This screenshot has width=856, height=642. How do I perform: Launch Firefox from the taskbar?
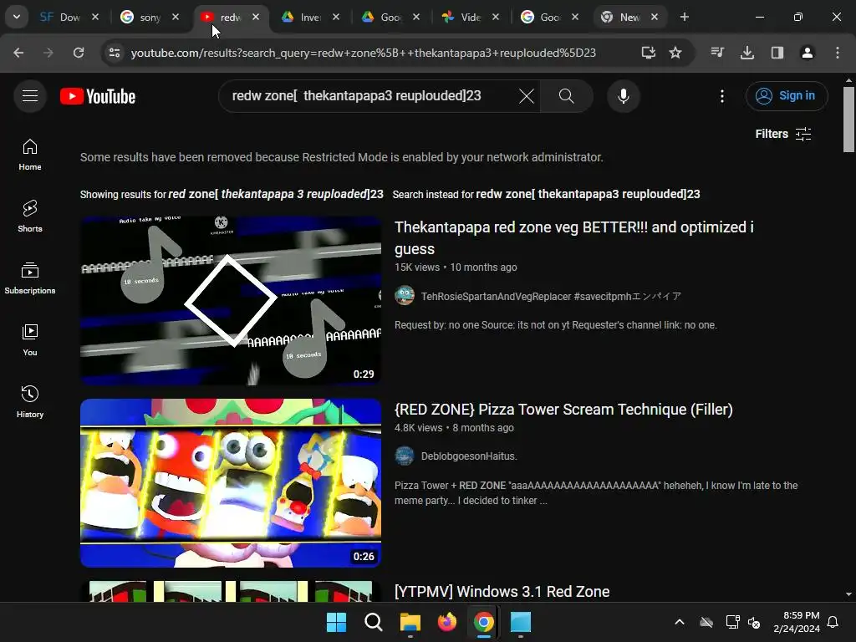tap(447, 622)
